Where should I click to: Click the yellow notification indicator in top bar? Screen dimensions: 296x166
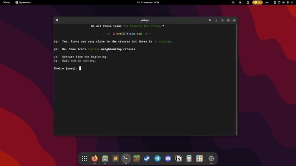(x=257, y=2)
